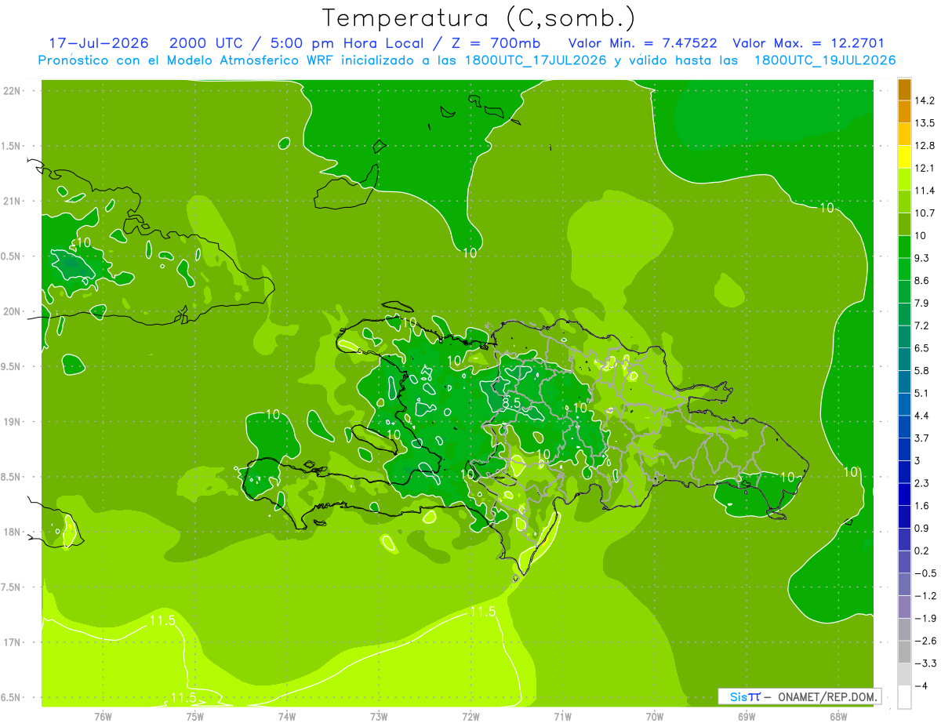Click the "13.5" colorbar label
Screen dimensions: 941x727
coord(925,123)
